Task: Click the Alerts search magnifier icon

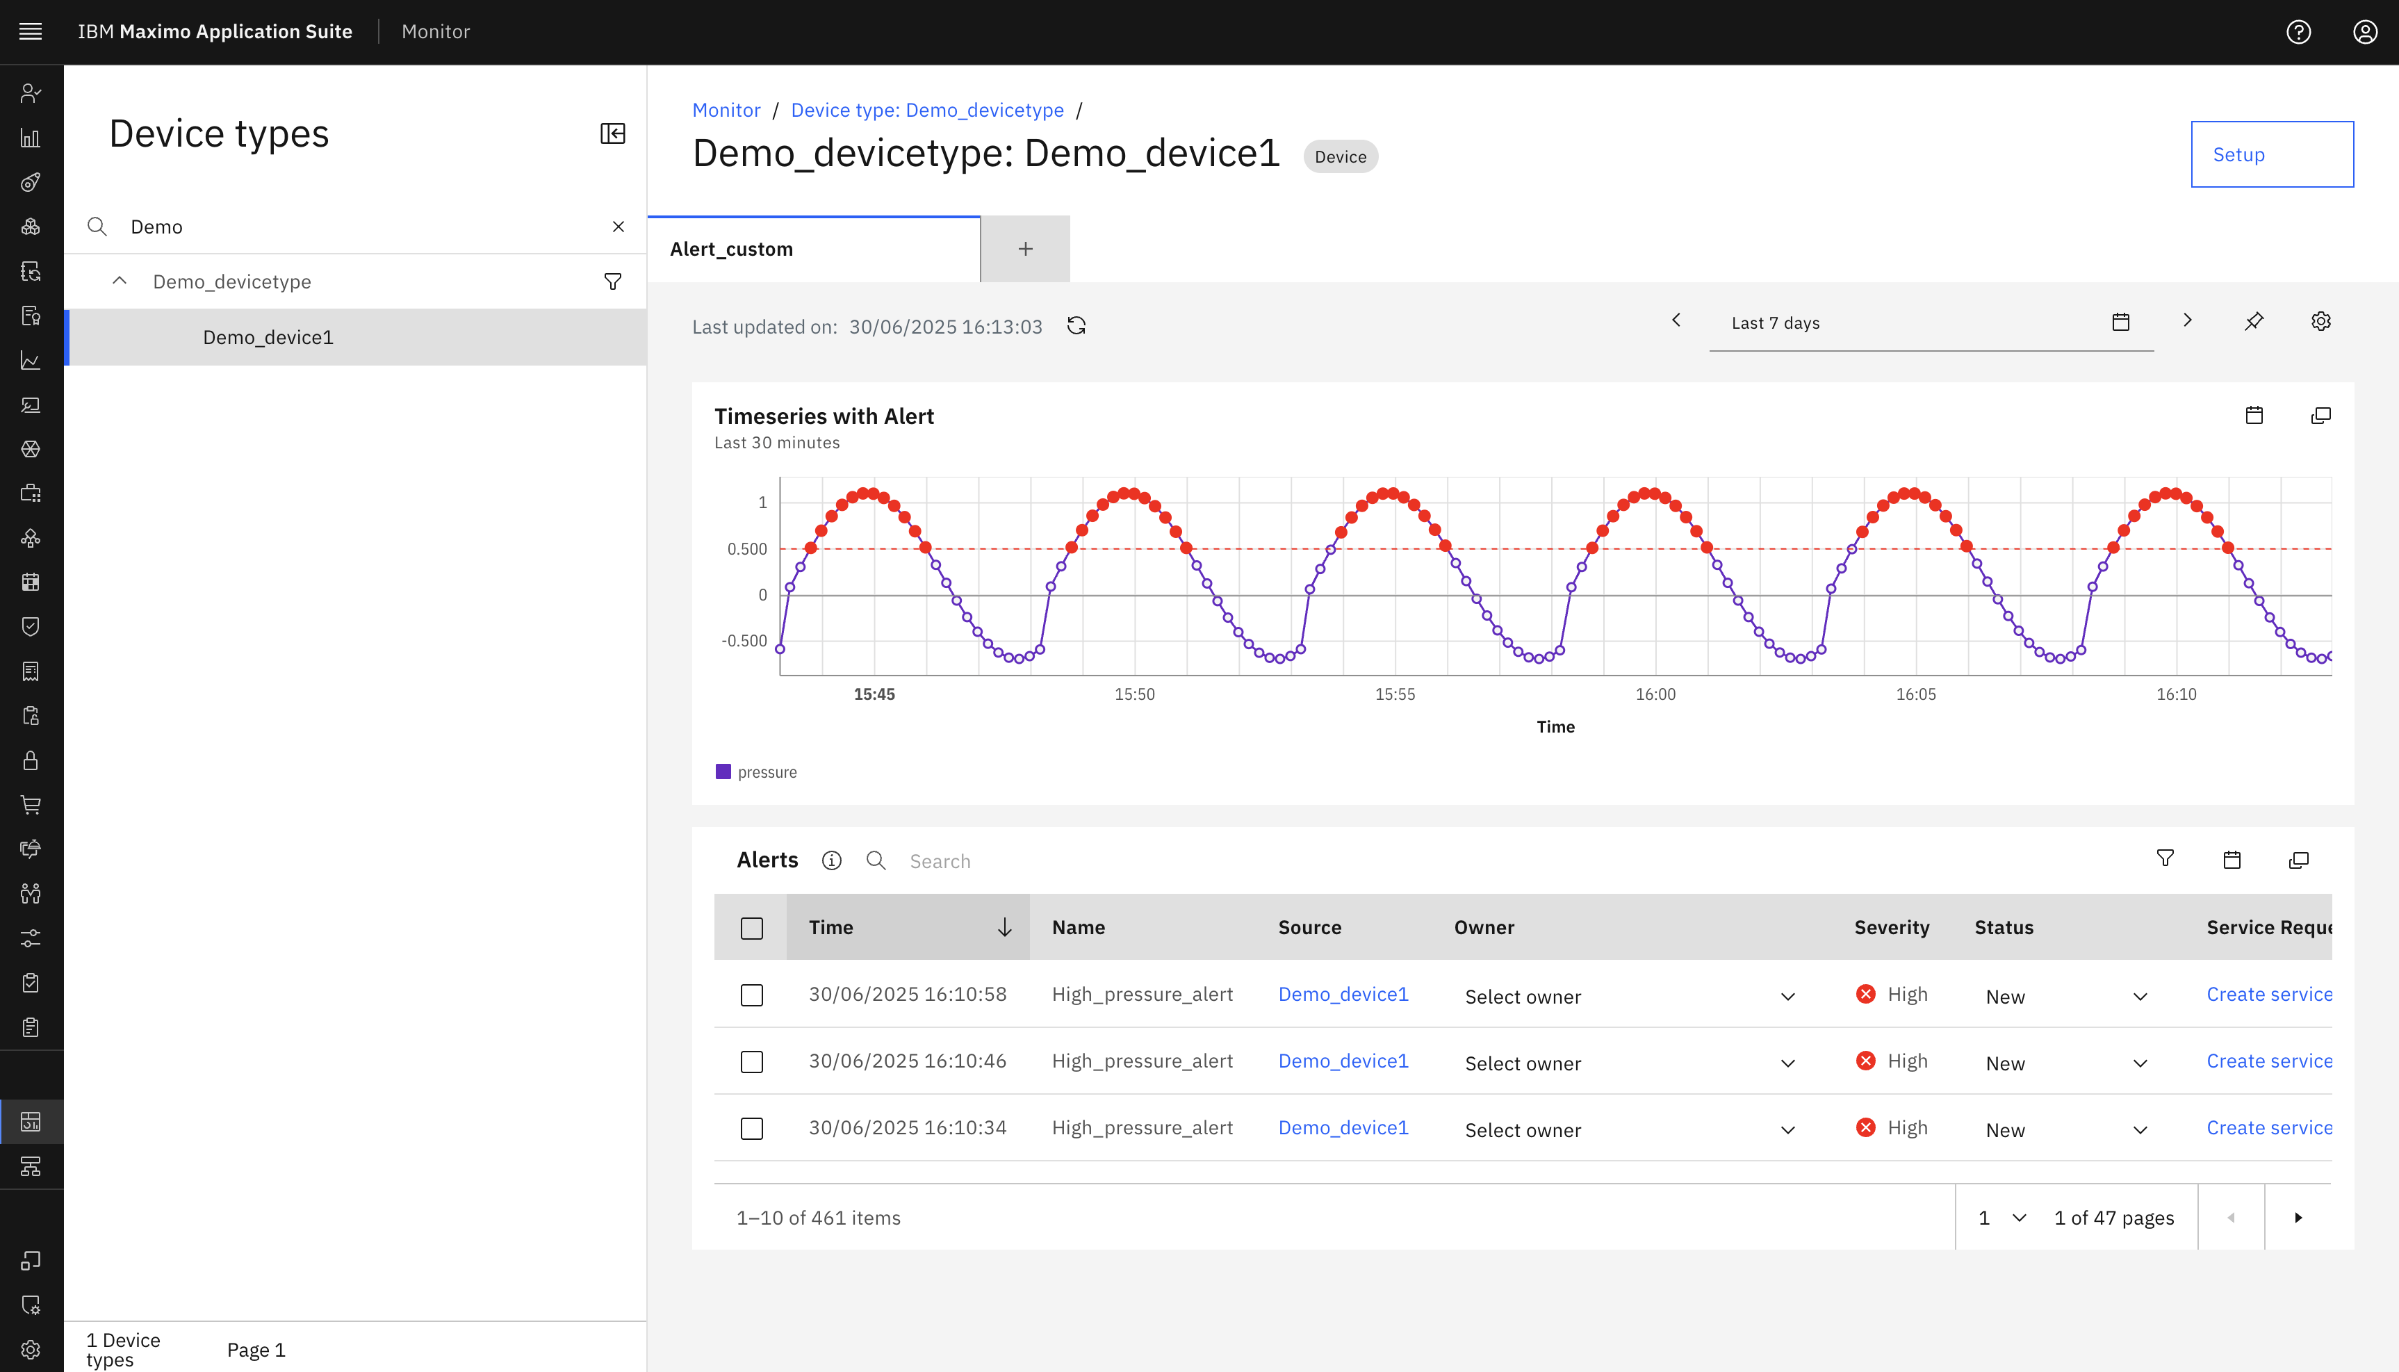Action: (x=876, y=860)
